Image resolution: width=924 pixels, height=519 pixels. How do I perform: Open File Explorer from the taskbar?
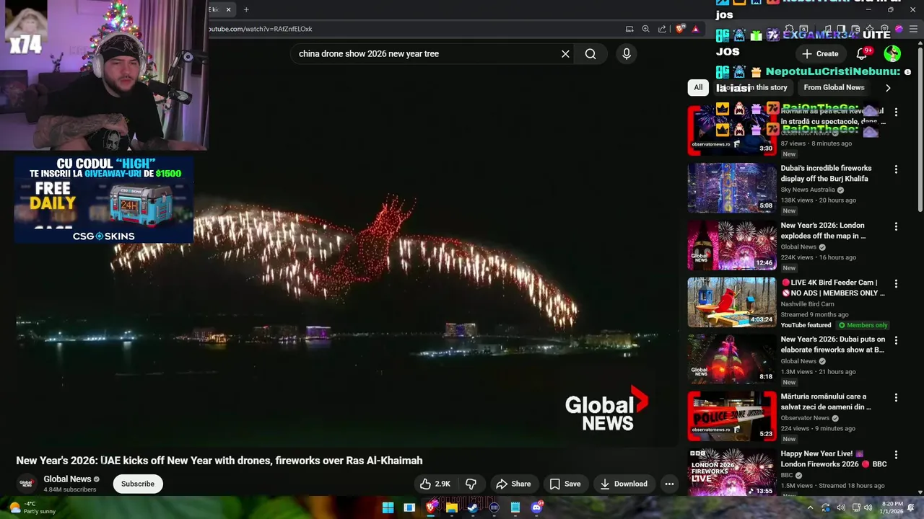[x=451, y=507]
